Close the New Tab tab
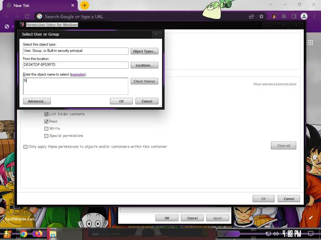The height and width of the screenshot is (240, 321). (x=73, y=6)
